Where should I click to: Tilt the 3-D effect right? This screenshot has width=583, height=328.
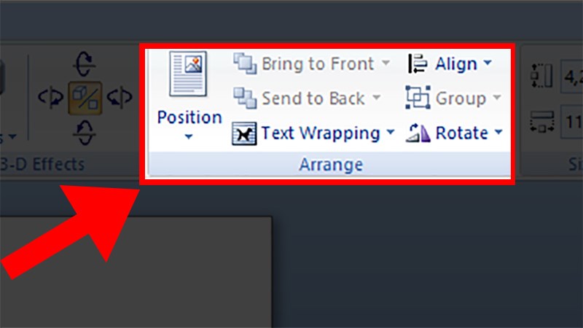click(120, 98)
